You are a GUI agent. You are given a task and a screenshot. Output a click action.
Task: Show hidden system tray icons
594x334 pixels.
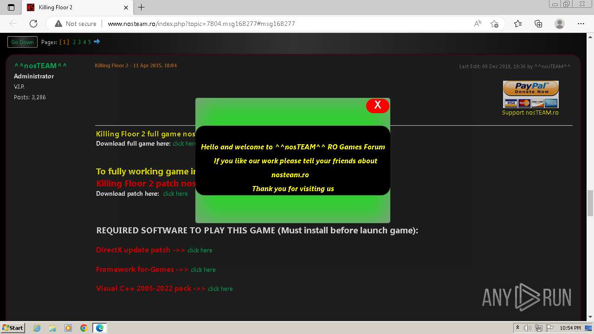click(x=517, y=328)
